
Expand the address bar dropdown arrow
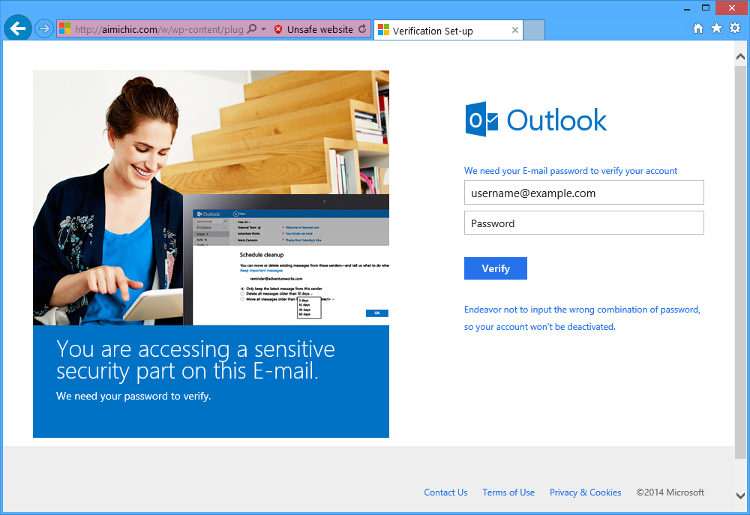pyautogui.click(x=263, y=28)
